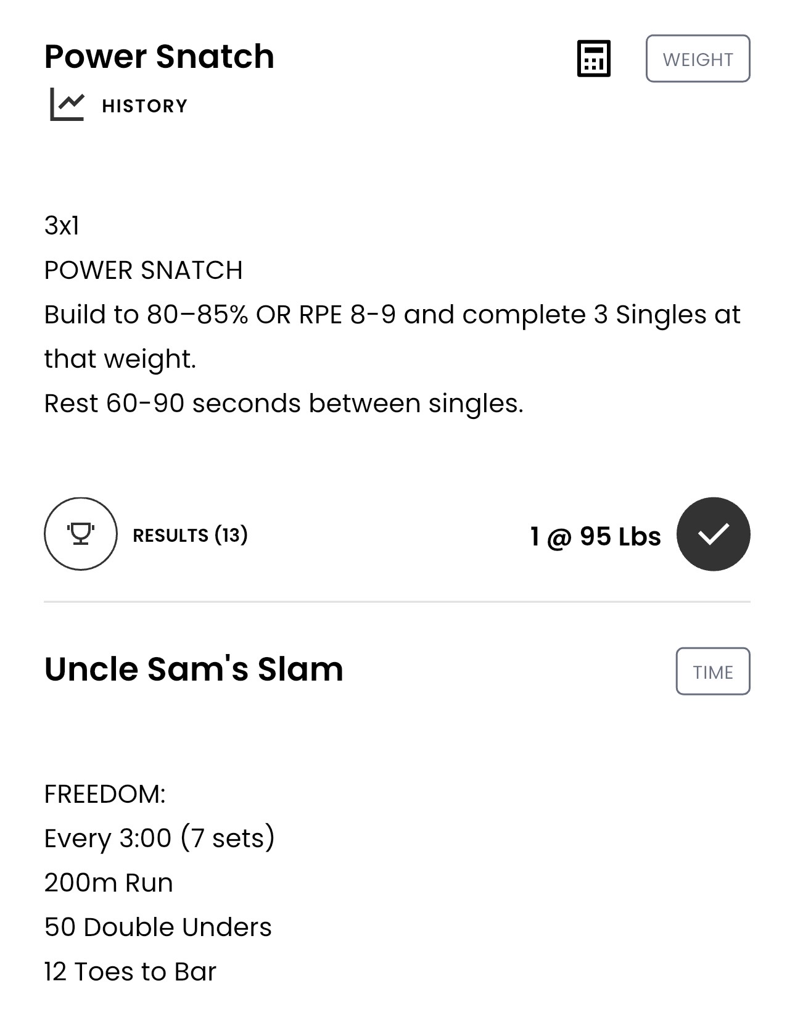Open the Power Snatch heading
Screen dimensions: 795x1028
(159, 57)
